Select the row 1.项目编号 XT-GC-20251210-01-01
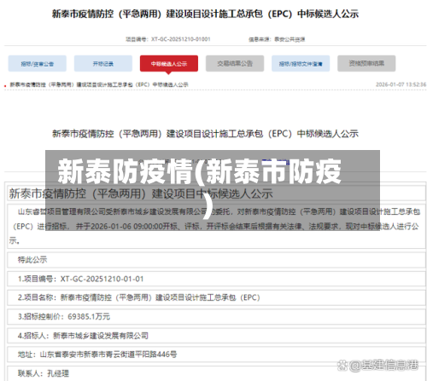This screenshot has width=427, height=381. 216,279
